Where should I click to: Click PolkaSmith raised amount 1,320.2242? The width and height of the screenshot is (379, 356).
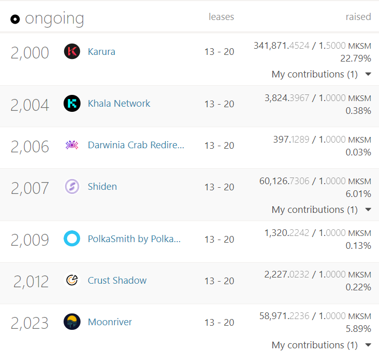click(287, 233)
